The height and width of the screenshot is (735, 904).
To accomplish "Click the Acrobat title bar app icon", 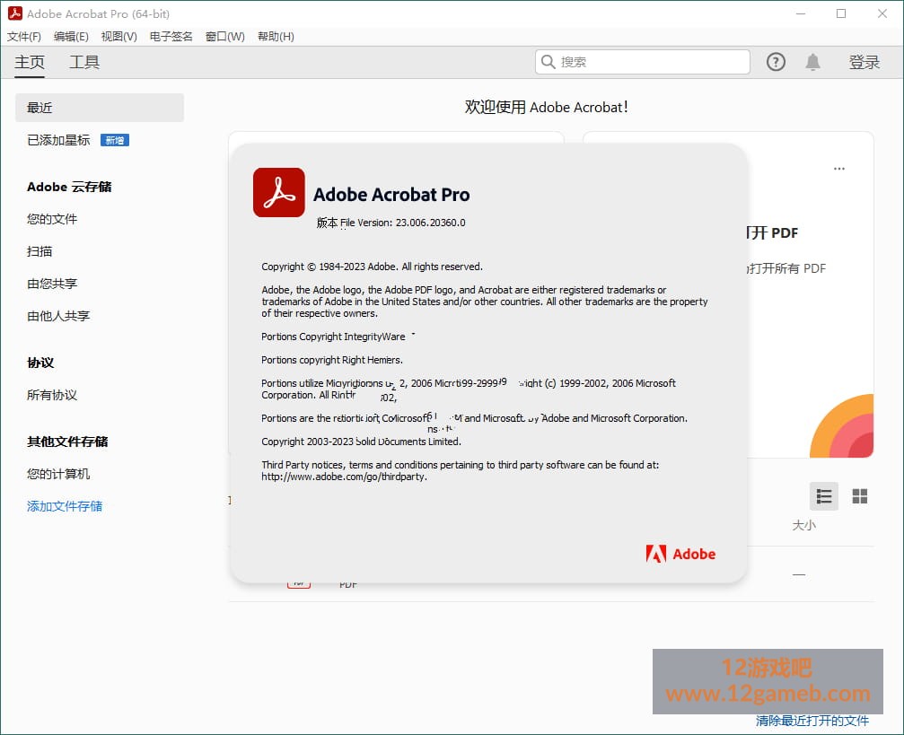I will coord(15,13).
